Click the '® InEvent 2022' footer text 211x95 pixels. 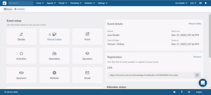click(x=11, y=92)
